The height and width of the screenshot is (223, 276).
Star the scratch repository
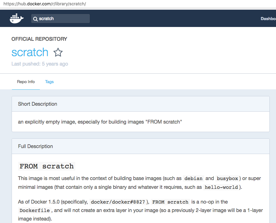(x=58, y=52)
